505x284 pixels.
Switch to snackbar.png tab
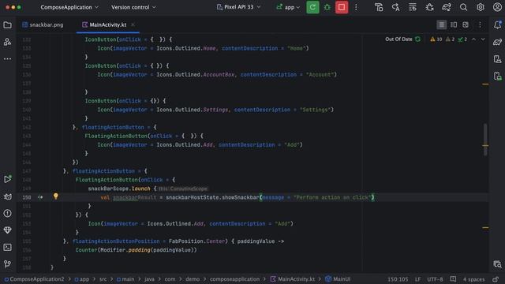click(x=43, y=24)
